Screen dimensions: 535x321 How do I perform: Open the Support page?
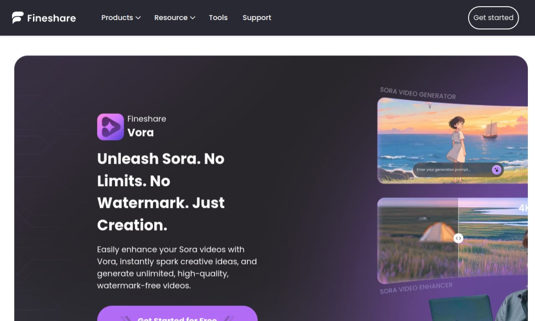click(257, 18)
